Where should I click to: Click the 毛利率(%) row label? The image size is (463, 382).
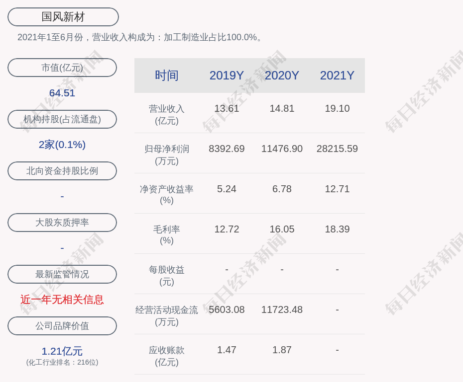tap(166, 235)
